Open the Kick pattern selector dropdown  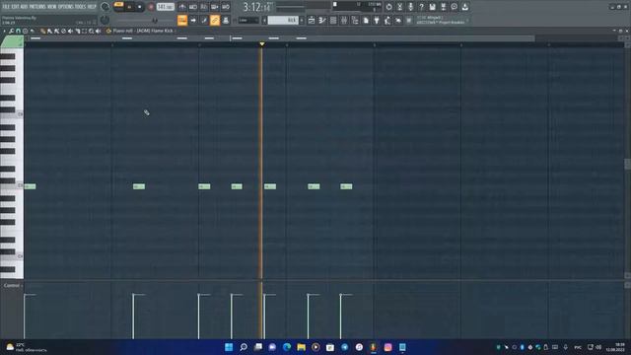point(283,20)
